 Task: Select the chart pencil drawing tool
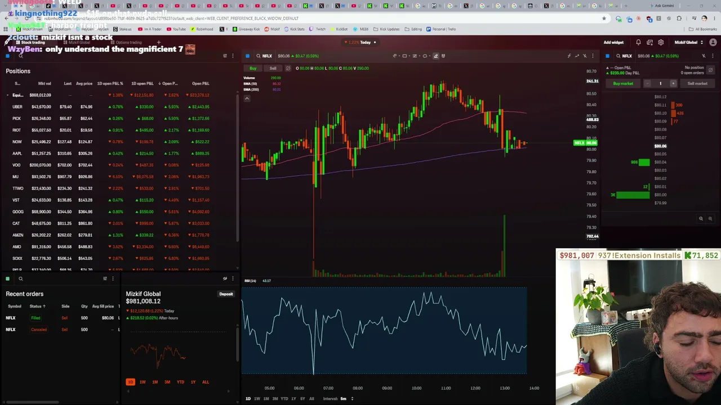435,56
